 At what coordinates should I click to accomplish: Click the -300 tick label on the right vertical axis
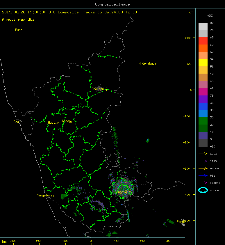tap(187, 168)
